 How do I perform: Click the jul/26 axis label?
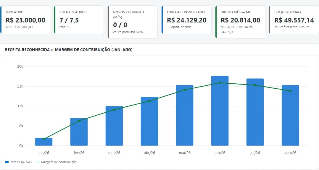point(255,153)
